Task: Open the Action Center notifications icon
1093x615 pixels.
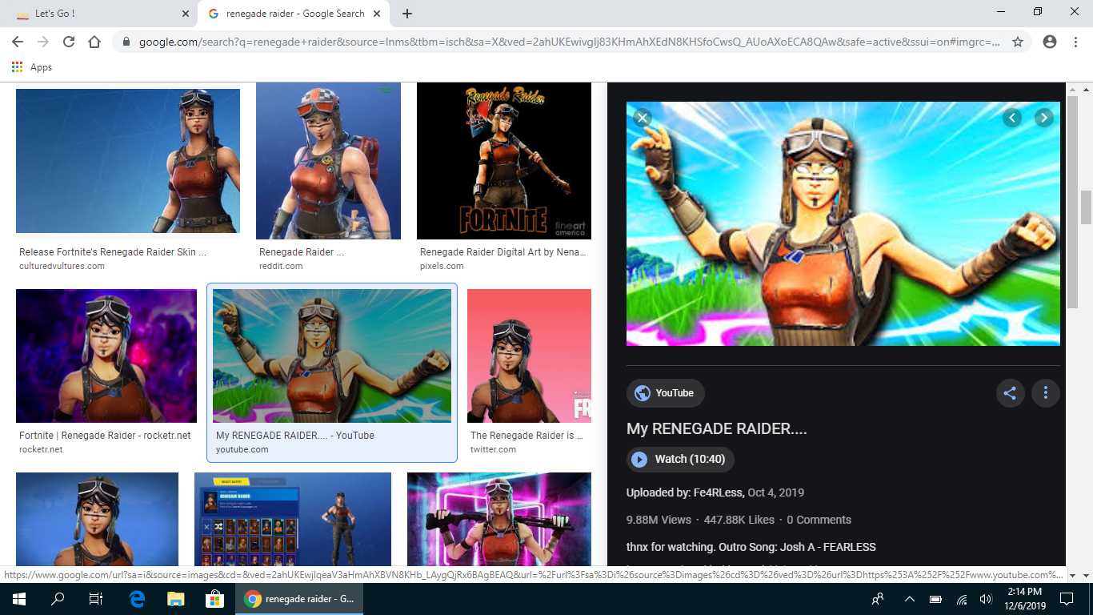Action: [x=1066, y=599]
